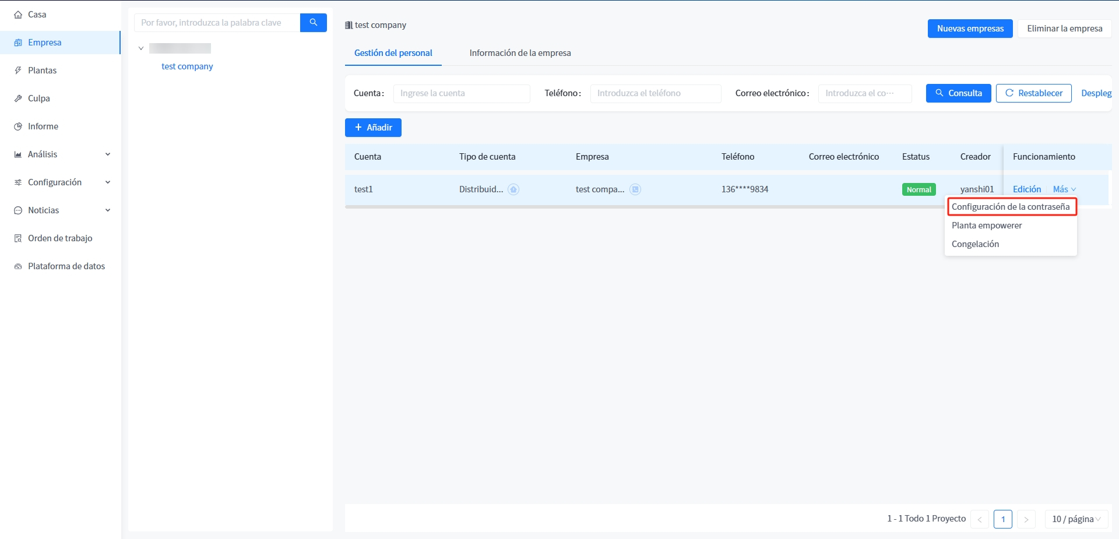
Task: Expand the Noticias sidebar menu
Action: [107, 210]
